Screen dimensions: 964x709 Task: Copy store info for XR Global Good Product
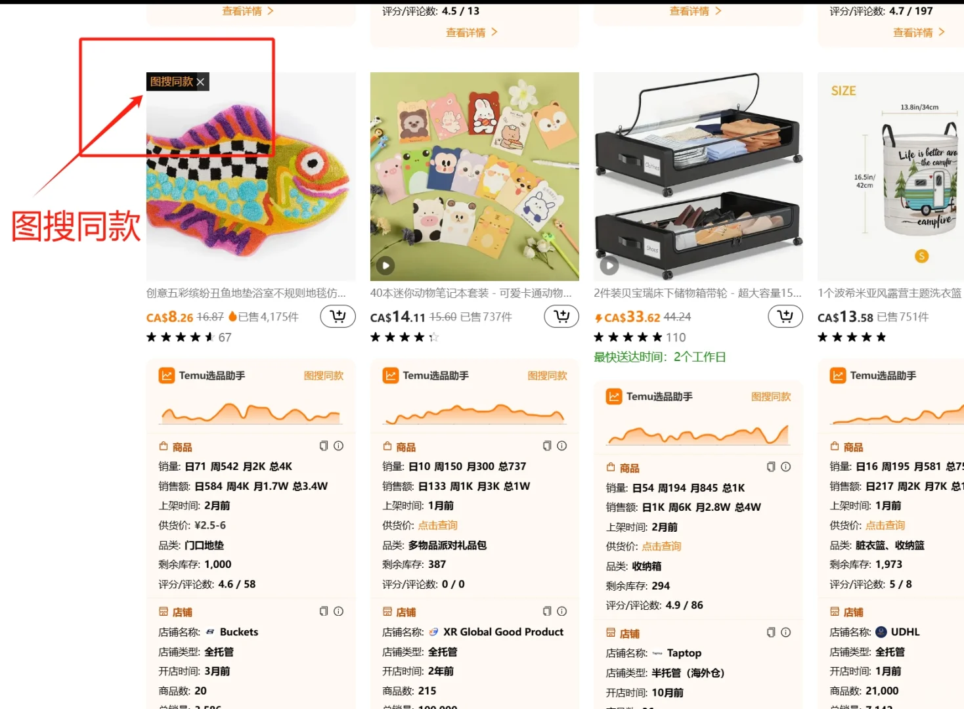[547, 611]
